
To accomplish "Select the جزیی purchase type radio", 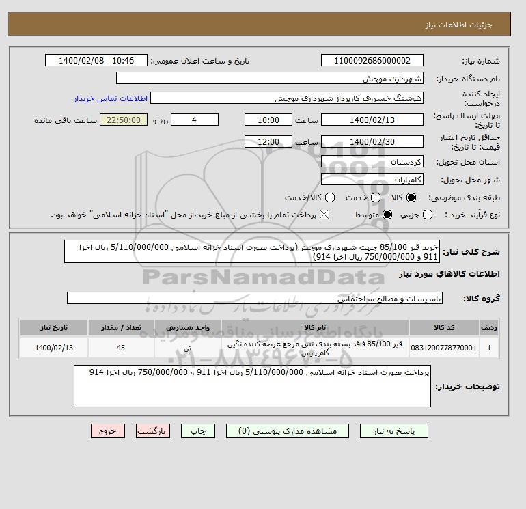I will (x=428, y=215).
